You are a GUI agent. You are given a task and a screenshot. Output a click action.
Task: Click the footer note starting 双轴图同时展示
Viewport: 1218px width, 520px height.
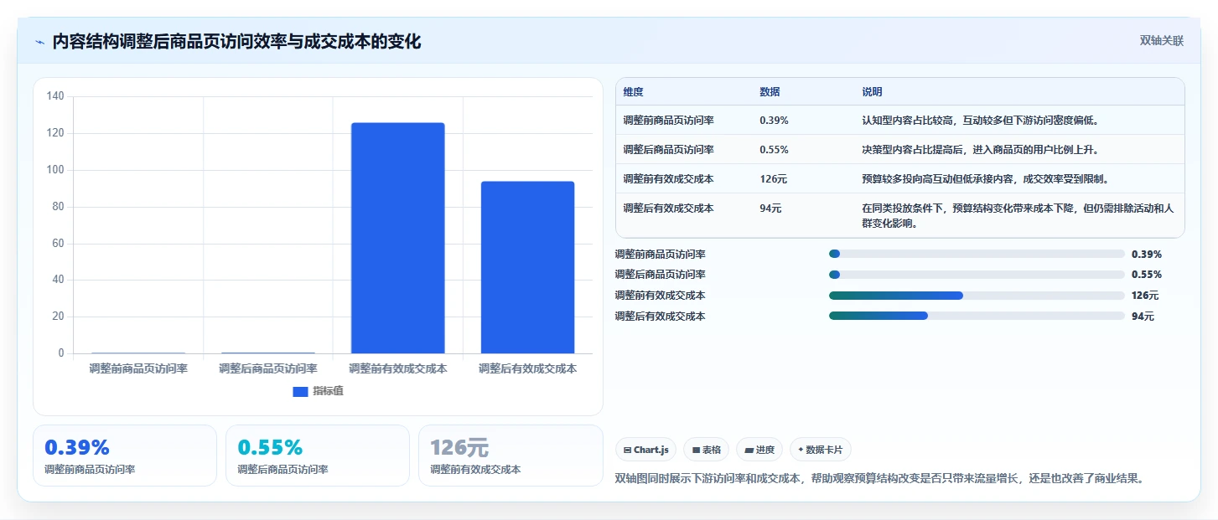point(879,479)
